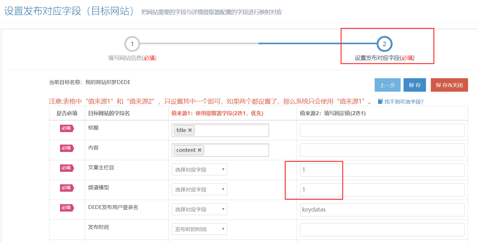Remove the content tag via its x icon
The image size is (478, 242).
pos(199,150)
